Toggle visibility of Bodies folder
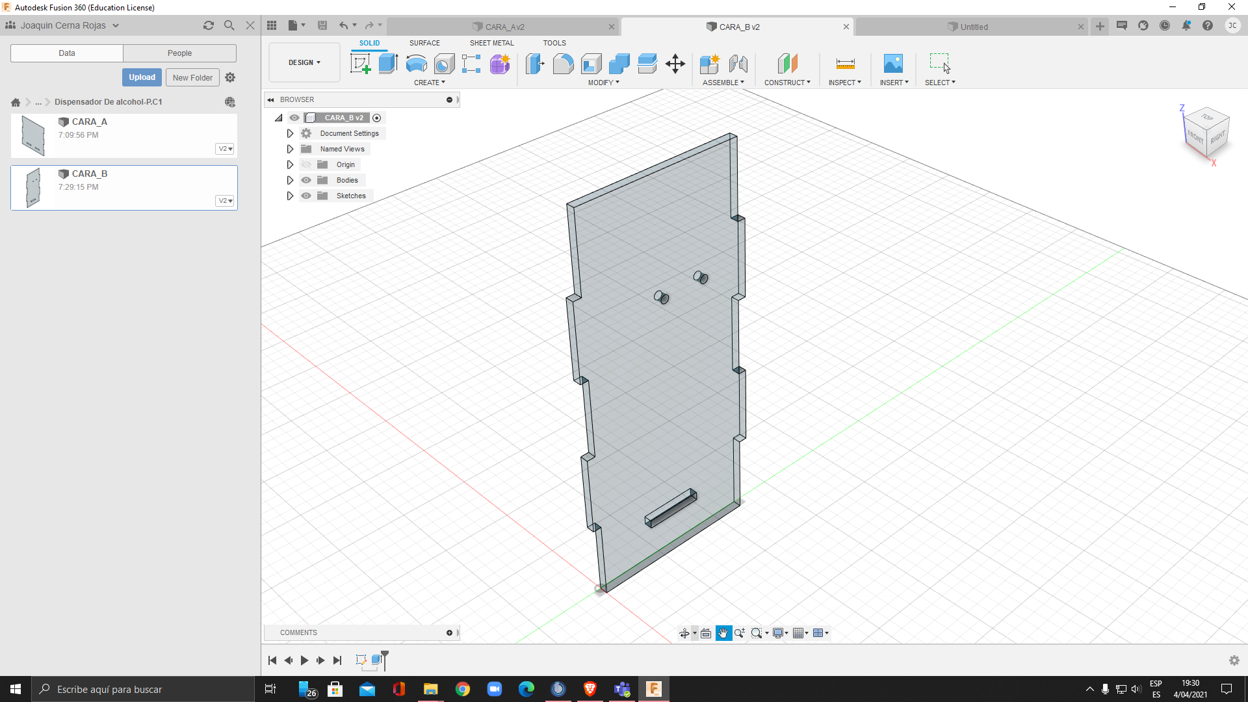1248x702 pixels. point(306,180)
